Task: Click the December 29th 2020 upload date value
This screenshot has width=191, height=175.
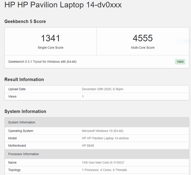Action: (102, 89)
